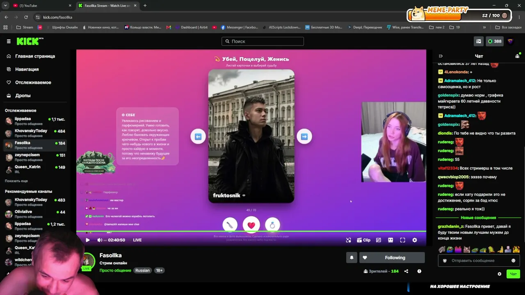
Task: Open recommended channel Olivialive
Action: click(x=35, y=214)
